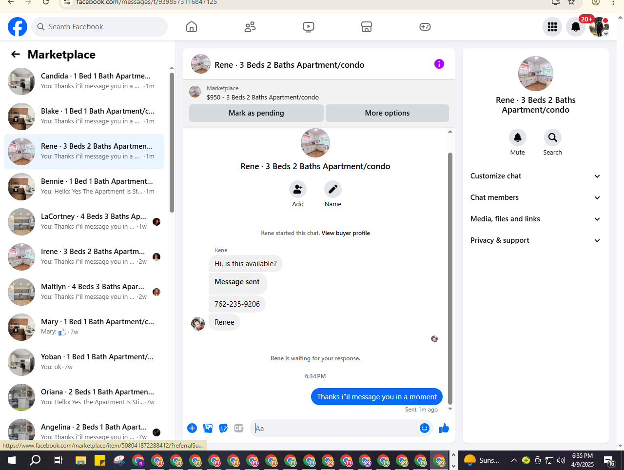Open Blake's 1 Bed 1 Bath conversation
Screen dimensions: 624x470
[84, 117]
